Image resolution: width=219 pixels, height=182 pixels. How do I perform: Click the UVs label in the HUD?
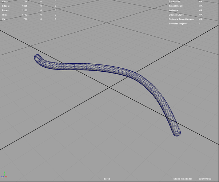point(4,19)
